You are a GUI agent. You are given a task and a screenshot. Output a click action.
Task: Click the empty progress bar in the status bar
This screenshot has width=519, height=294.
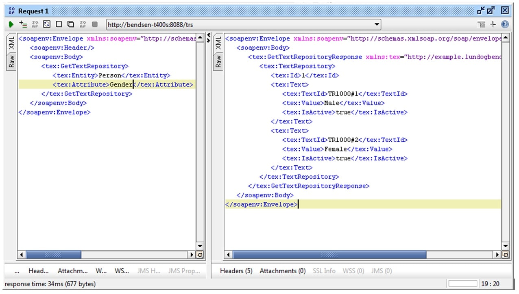pyautogui.click(x=462, y=283)
